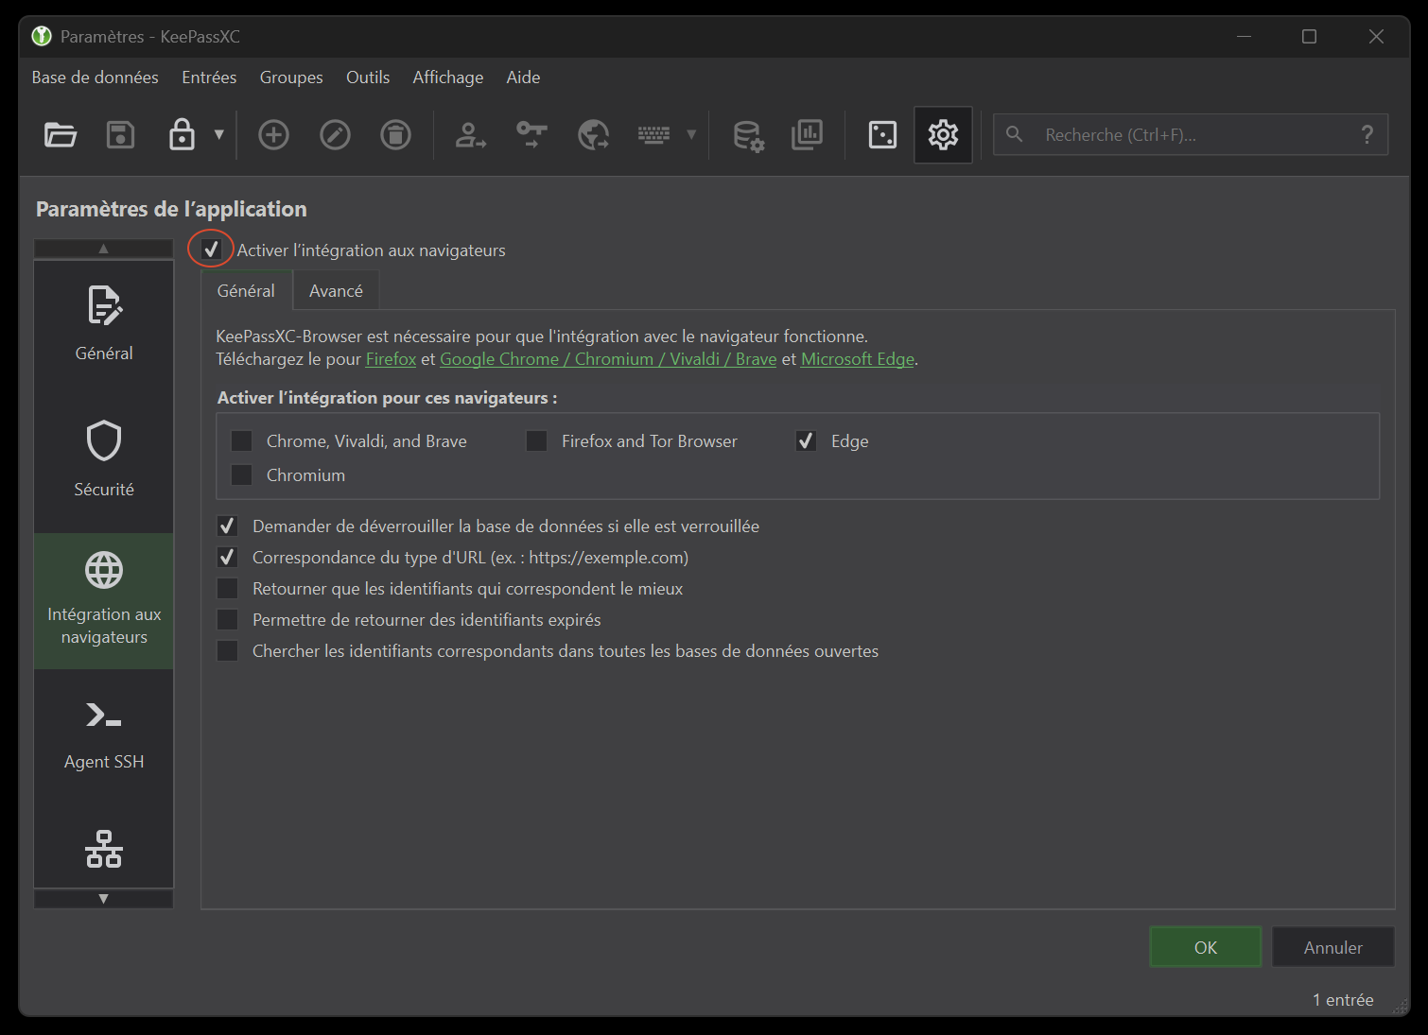Copy URL with the globe arrow icon

click(x=593, y=135)
